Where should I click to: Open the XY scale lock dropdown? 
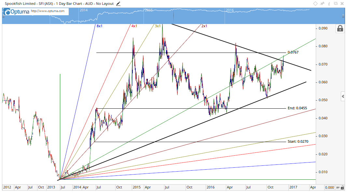(x=340, y=187)
